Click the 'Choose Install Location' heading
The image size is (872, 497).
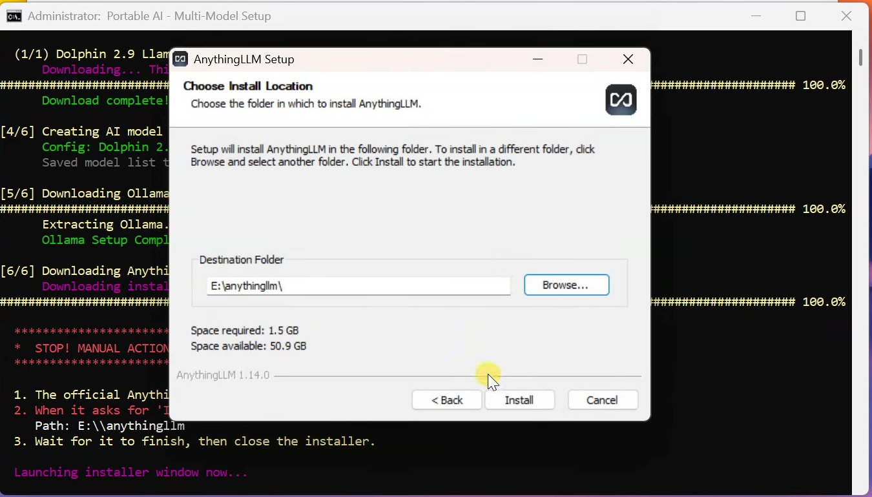point(248,86)
